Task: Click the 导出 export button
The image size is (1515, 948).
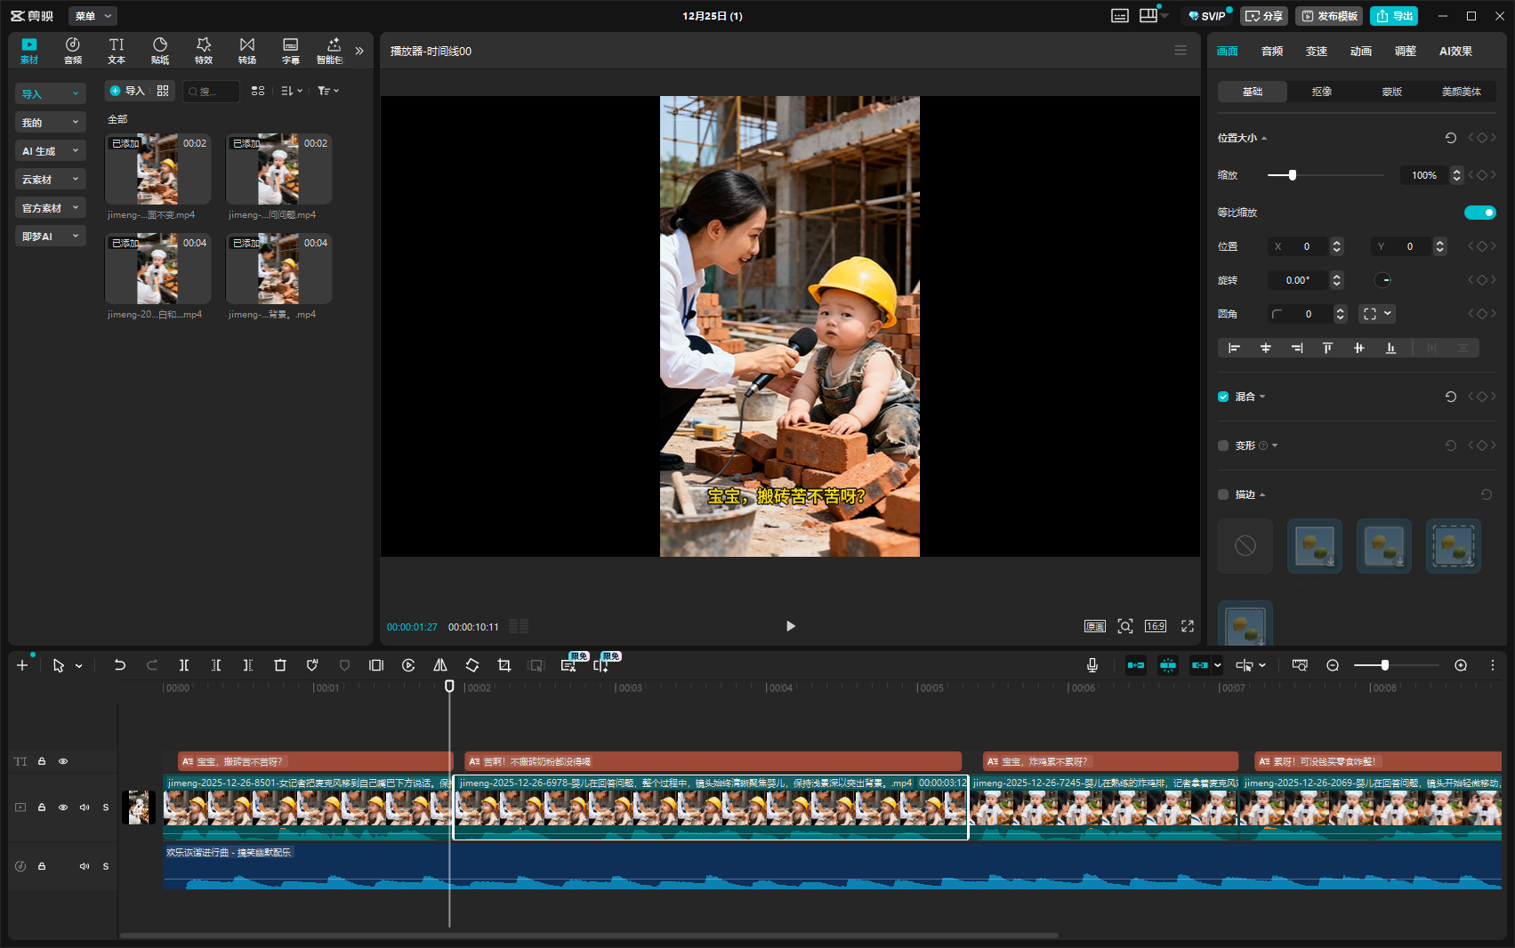Action: pyautogui.click(x=1394, y=16)
